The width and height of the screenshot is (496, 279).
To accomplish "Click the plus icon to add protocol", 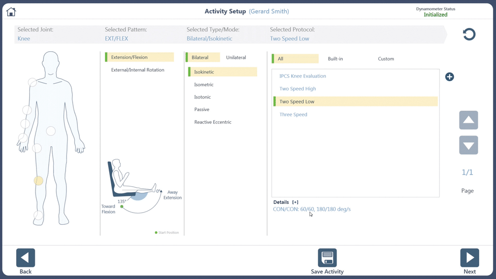I will coord(449,77).
